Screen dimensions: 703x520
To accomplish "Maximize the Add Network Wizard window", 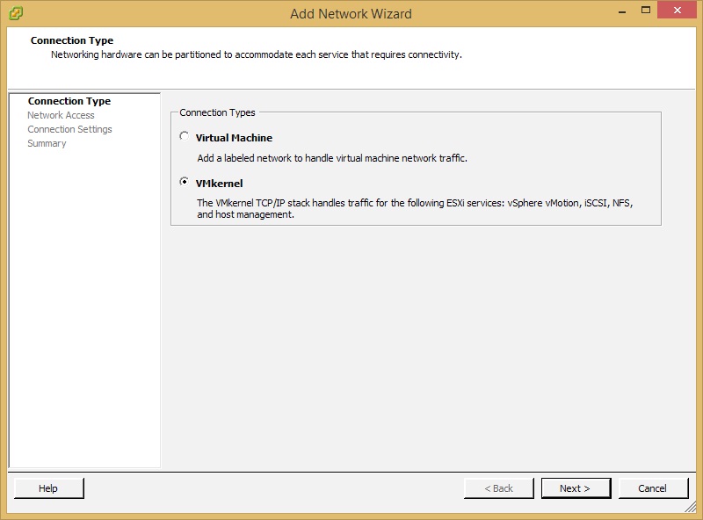I will (646, 10).
